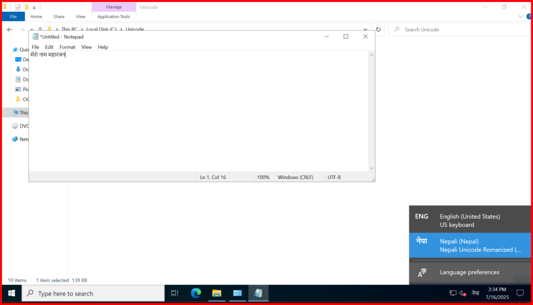Switch to File Explorer View ribbon tab
533x305 pixels.
point(81,16)
